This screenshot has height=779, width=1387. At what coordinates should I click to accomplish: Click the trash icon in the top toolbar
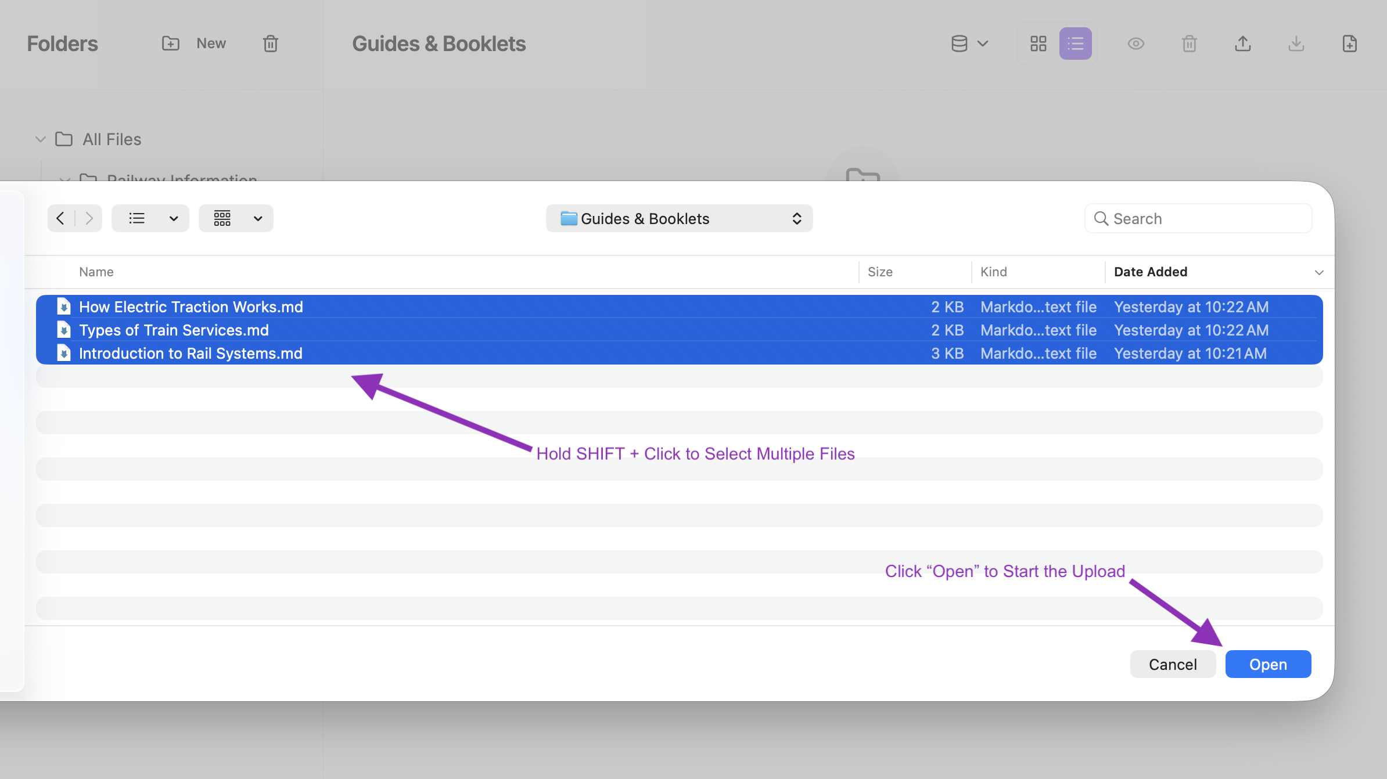tap(1189, 43)
